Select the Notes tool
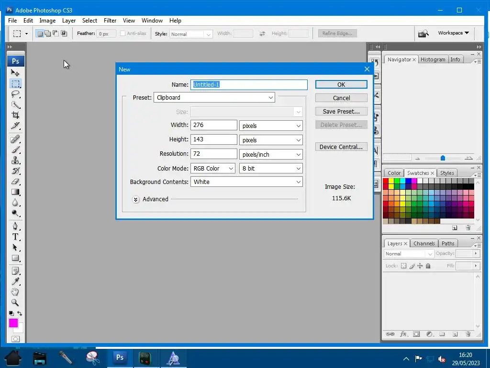 pos(15,271)
